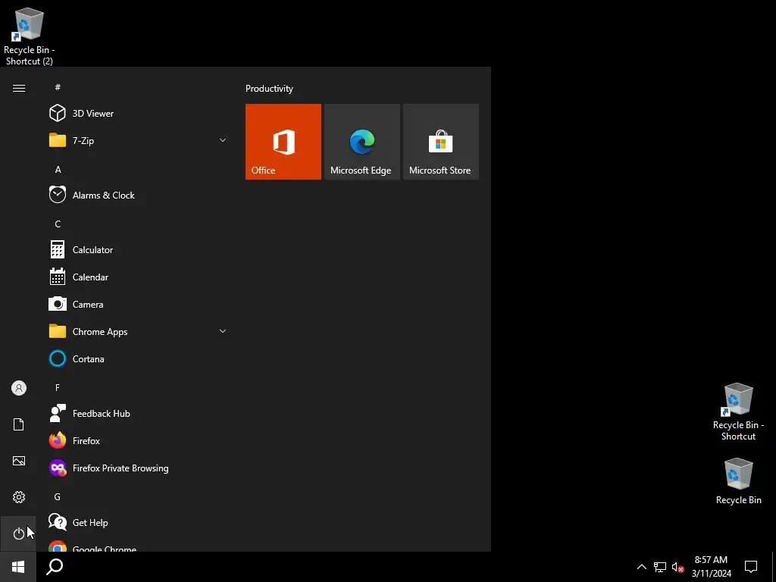The height and width of the screenshot is (582, 776).
Task: Open the Calculator app
Action: coord(139,249)
